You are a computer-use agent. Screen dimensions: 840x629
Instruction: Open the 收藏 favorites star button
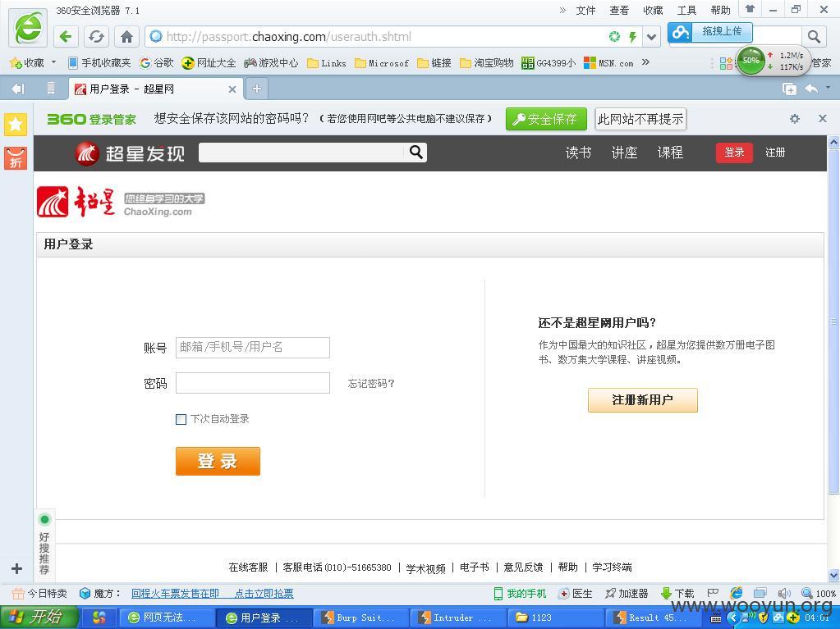point(27,63)
